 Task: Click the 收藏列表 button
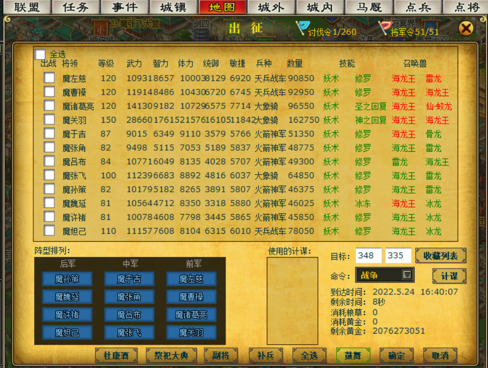[440, 256]
